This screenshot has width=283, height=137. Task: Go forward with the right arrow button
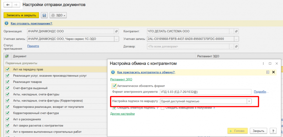pos(16,5)
